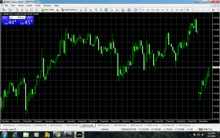Click the SELL button
This screenshot has width=220, height=138.
coord(5,18)
